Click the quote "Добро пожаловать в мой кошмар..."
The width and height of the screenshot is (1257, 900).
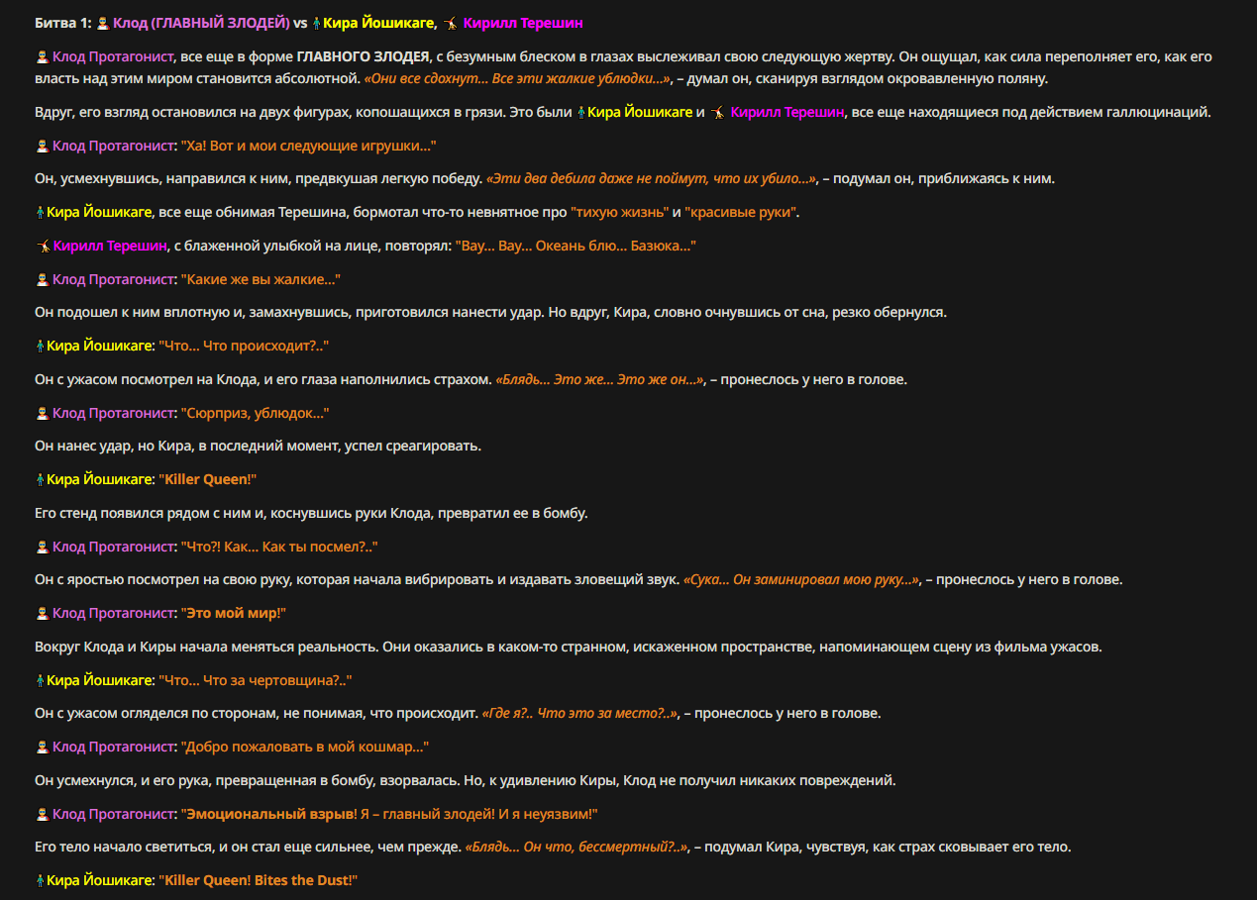coord(304,747)
